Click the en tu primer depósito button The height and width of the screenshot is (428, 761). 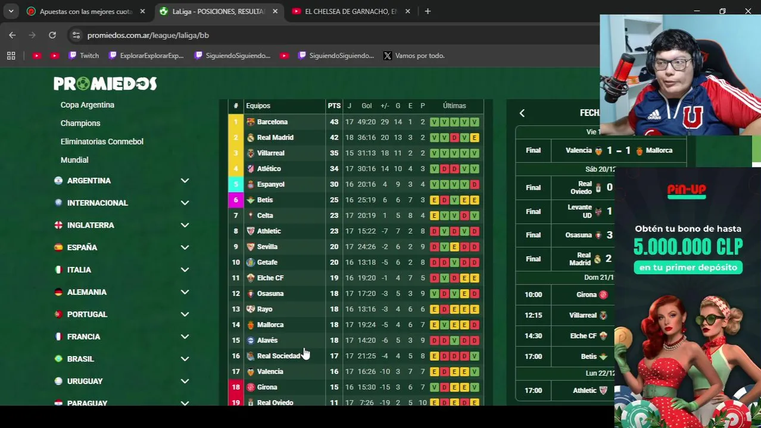688,267
